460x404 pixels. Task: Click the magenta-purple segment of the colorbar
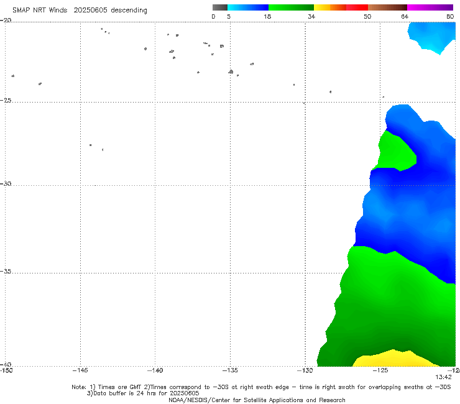(x=430, y=7)
